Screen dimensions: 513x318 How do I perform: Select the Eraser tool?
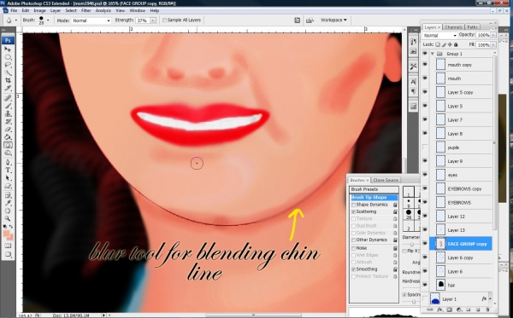click(x=8, y=130)
